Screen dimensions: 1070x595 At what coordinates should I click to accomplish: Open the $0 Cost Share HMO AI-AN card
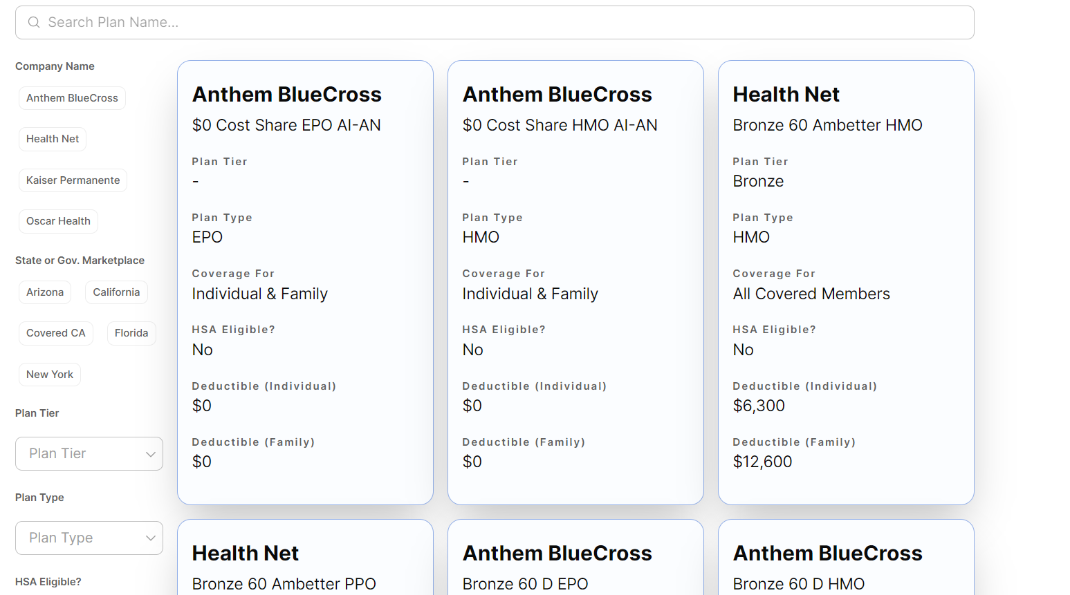click(575, 283)
